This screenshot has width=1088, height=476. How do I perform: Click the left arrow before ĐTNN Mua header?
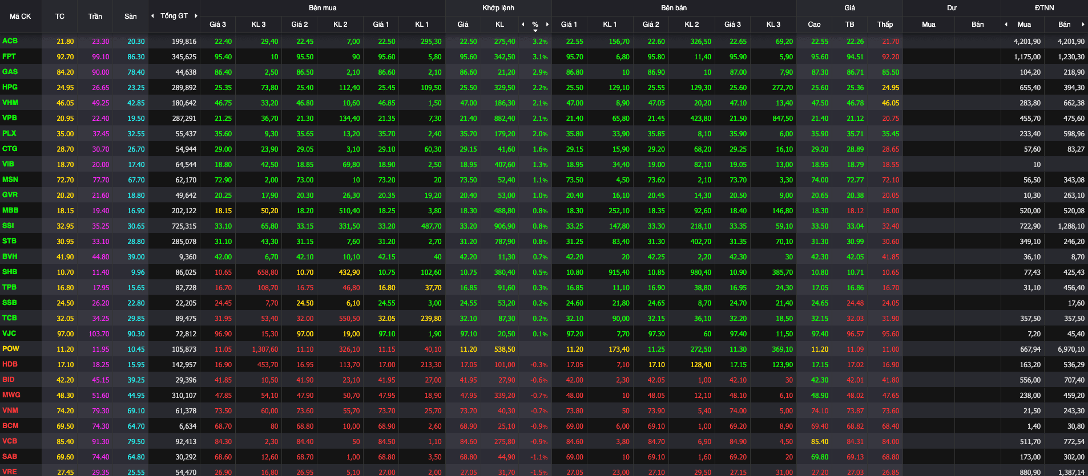tap(1006, 25)
